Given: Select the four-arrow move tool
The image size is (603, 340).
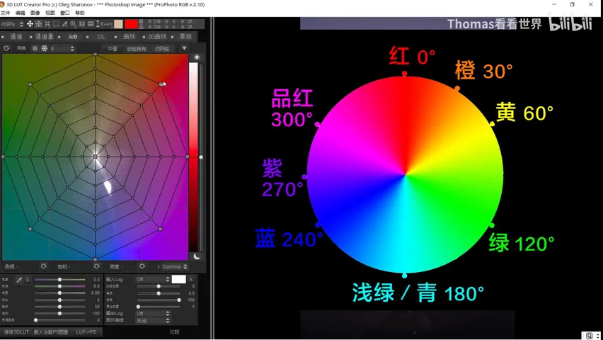Looking at the screenshot, I should tap(30, 24).
